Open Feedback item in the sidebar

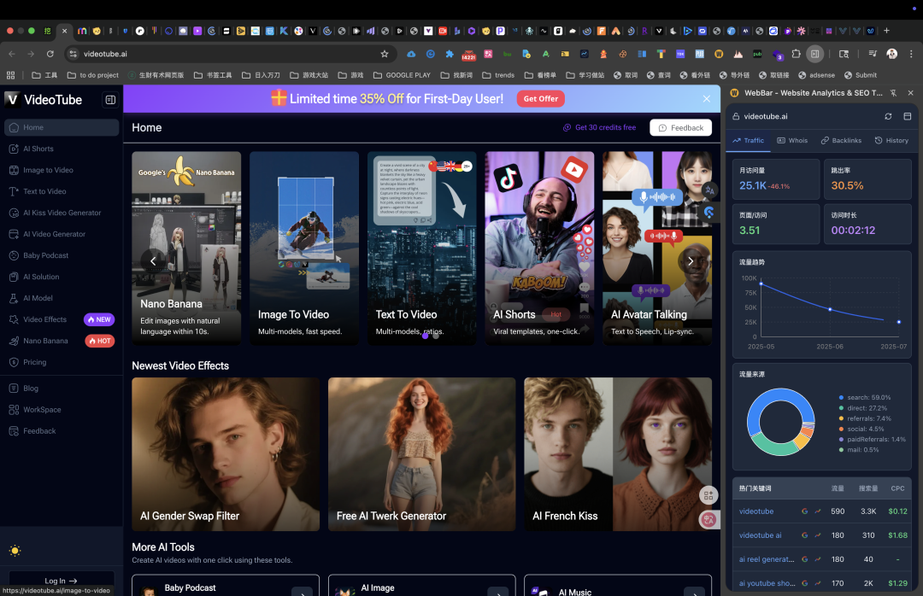62,431
